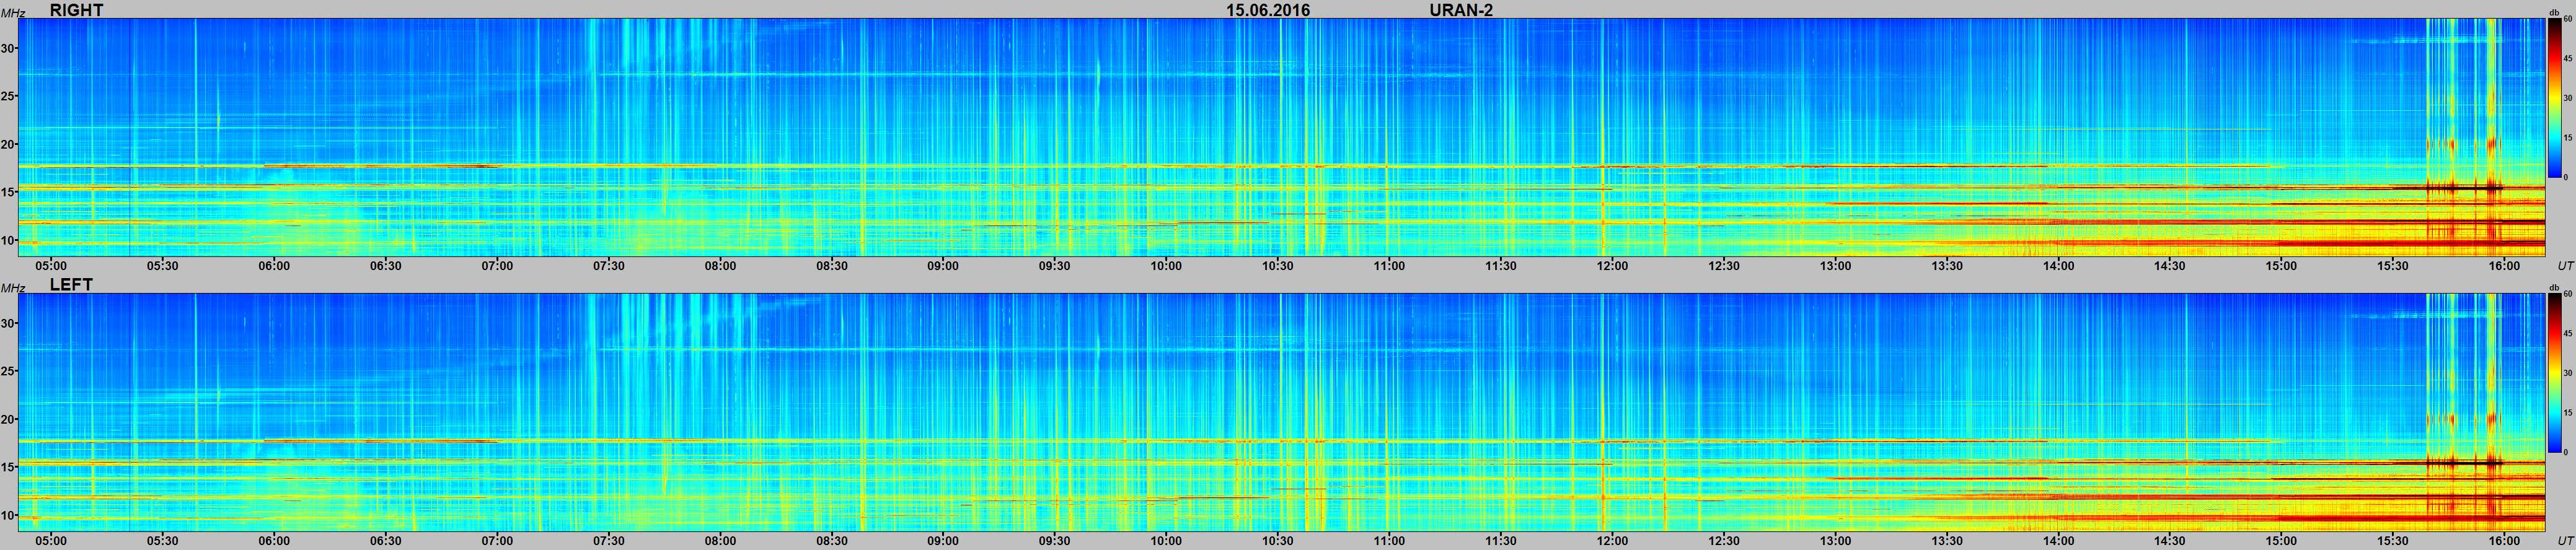
Task: Click the 11:00 tick under the LEFT panel
Action: (1389, 541)
